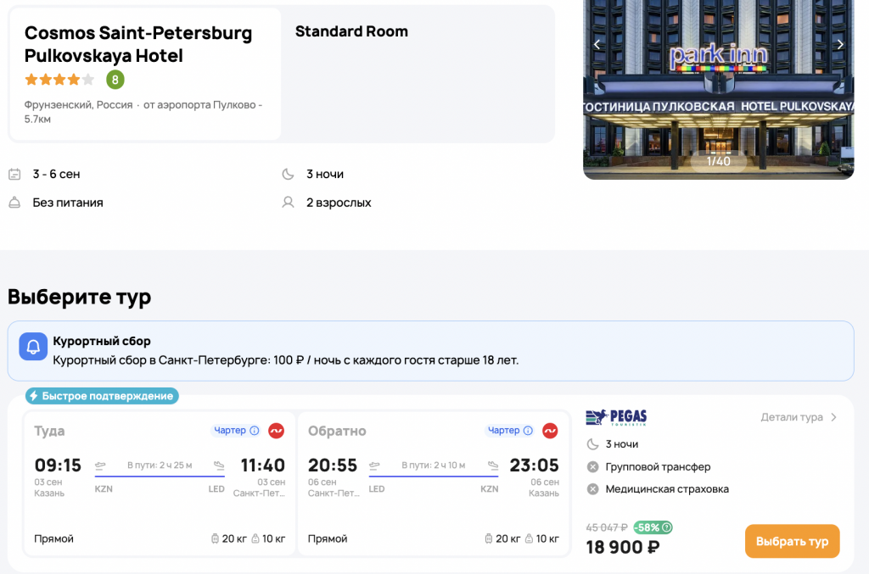The width and height of the screenshot is (869, 574).
Task: Click the outbound flight airline logo
Action: [276, 431]
